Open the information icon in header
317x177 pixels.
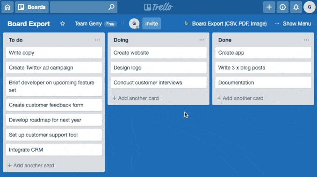click(282, 7)
